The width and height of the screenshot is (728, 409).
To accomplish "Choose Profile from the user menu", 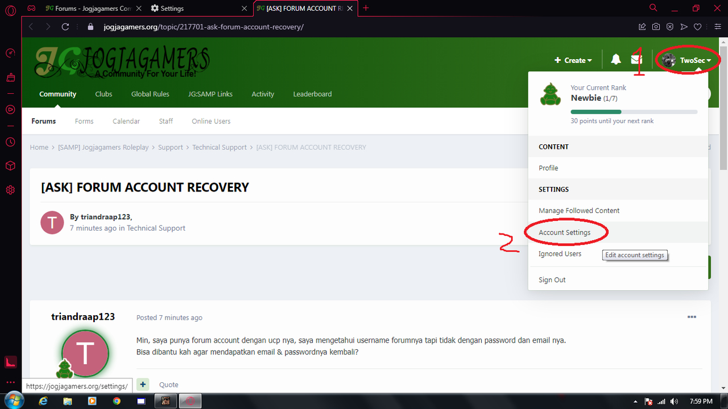I will tap(618, 168).
